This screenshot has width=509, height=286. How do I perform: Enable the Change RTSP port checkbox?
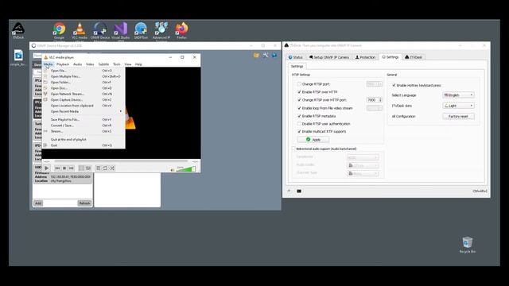point(299,84)
